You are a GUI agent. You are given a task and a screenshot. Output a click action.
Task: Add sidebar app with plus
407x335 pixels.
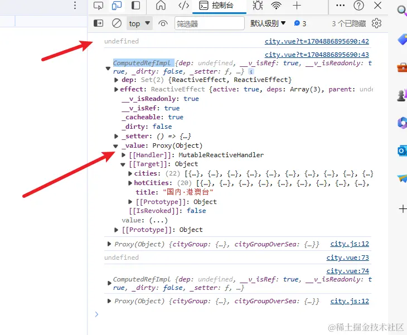click(403, 209)
